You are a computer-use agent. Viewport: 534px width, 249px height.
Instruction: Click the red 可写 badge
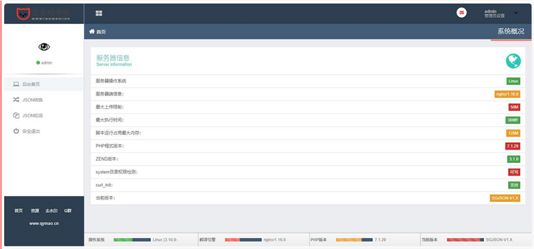point(514,172)
